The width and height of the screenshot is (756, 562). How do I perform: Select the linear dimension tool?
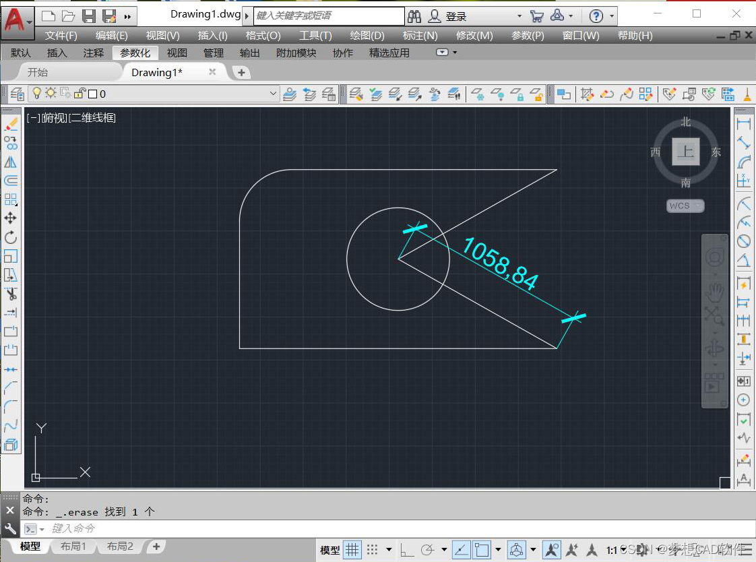744,124
